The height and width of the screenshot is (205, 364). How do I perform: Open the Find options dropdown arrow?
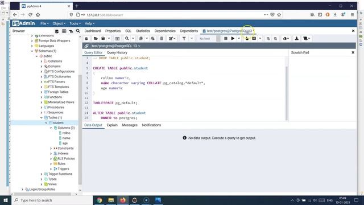pos(133,39)
